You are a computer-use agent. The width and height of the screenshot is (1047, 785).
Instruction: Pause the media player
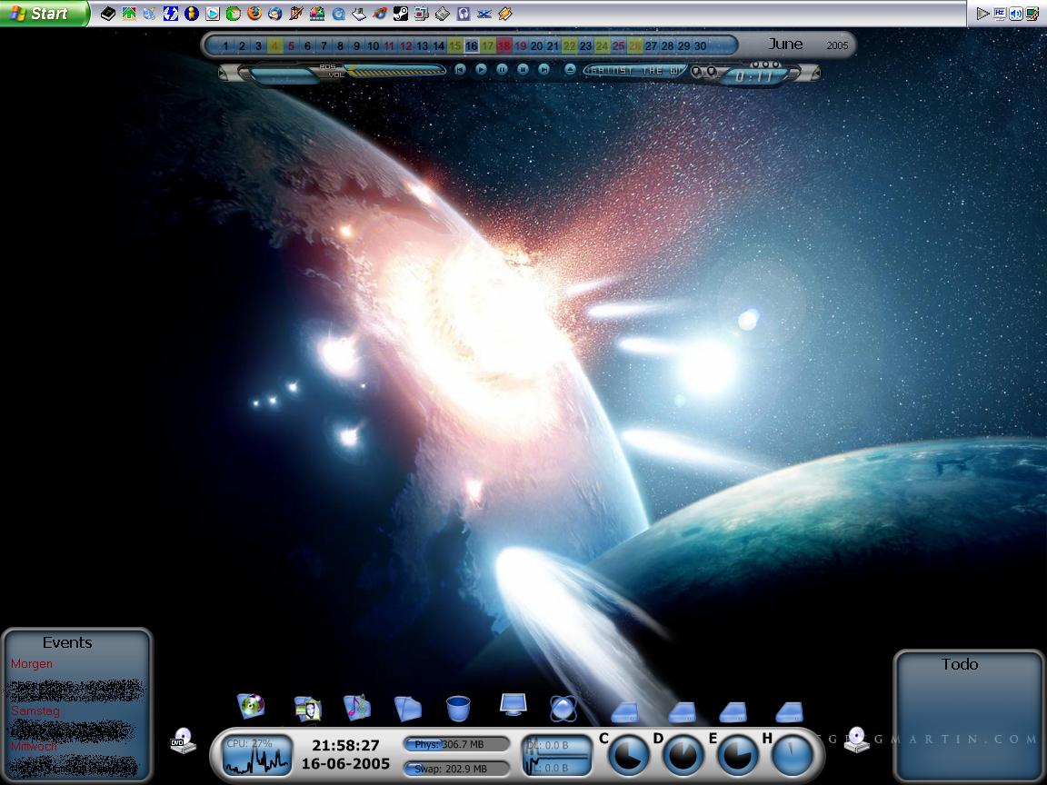coord(502,69)
